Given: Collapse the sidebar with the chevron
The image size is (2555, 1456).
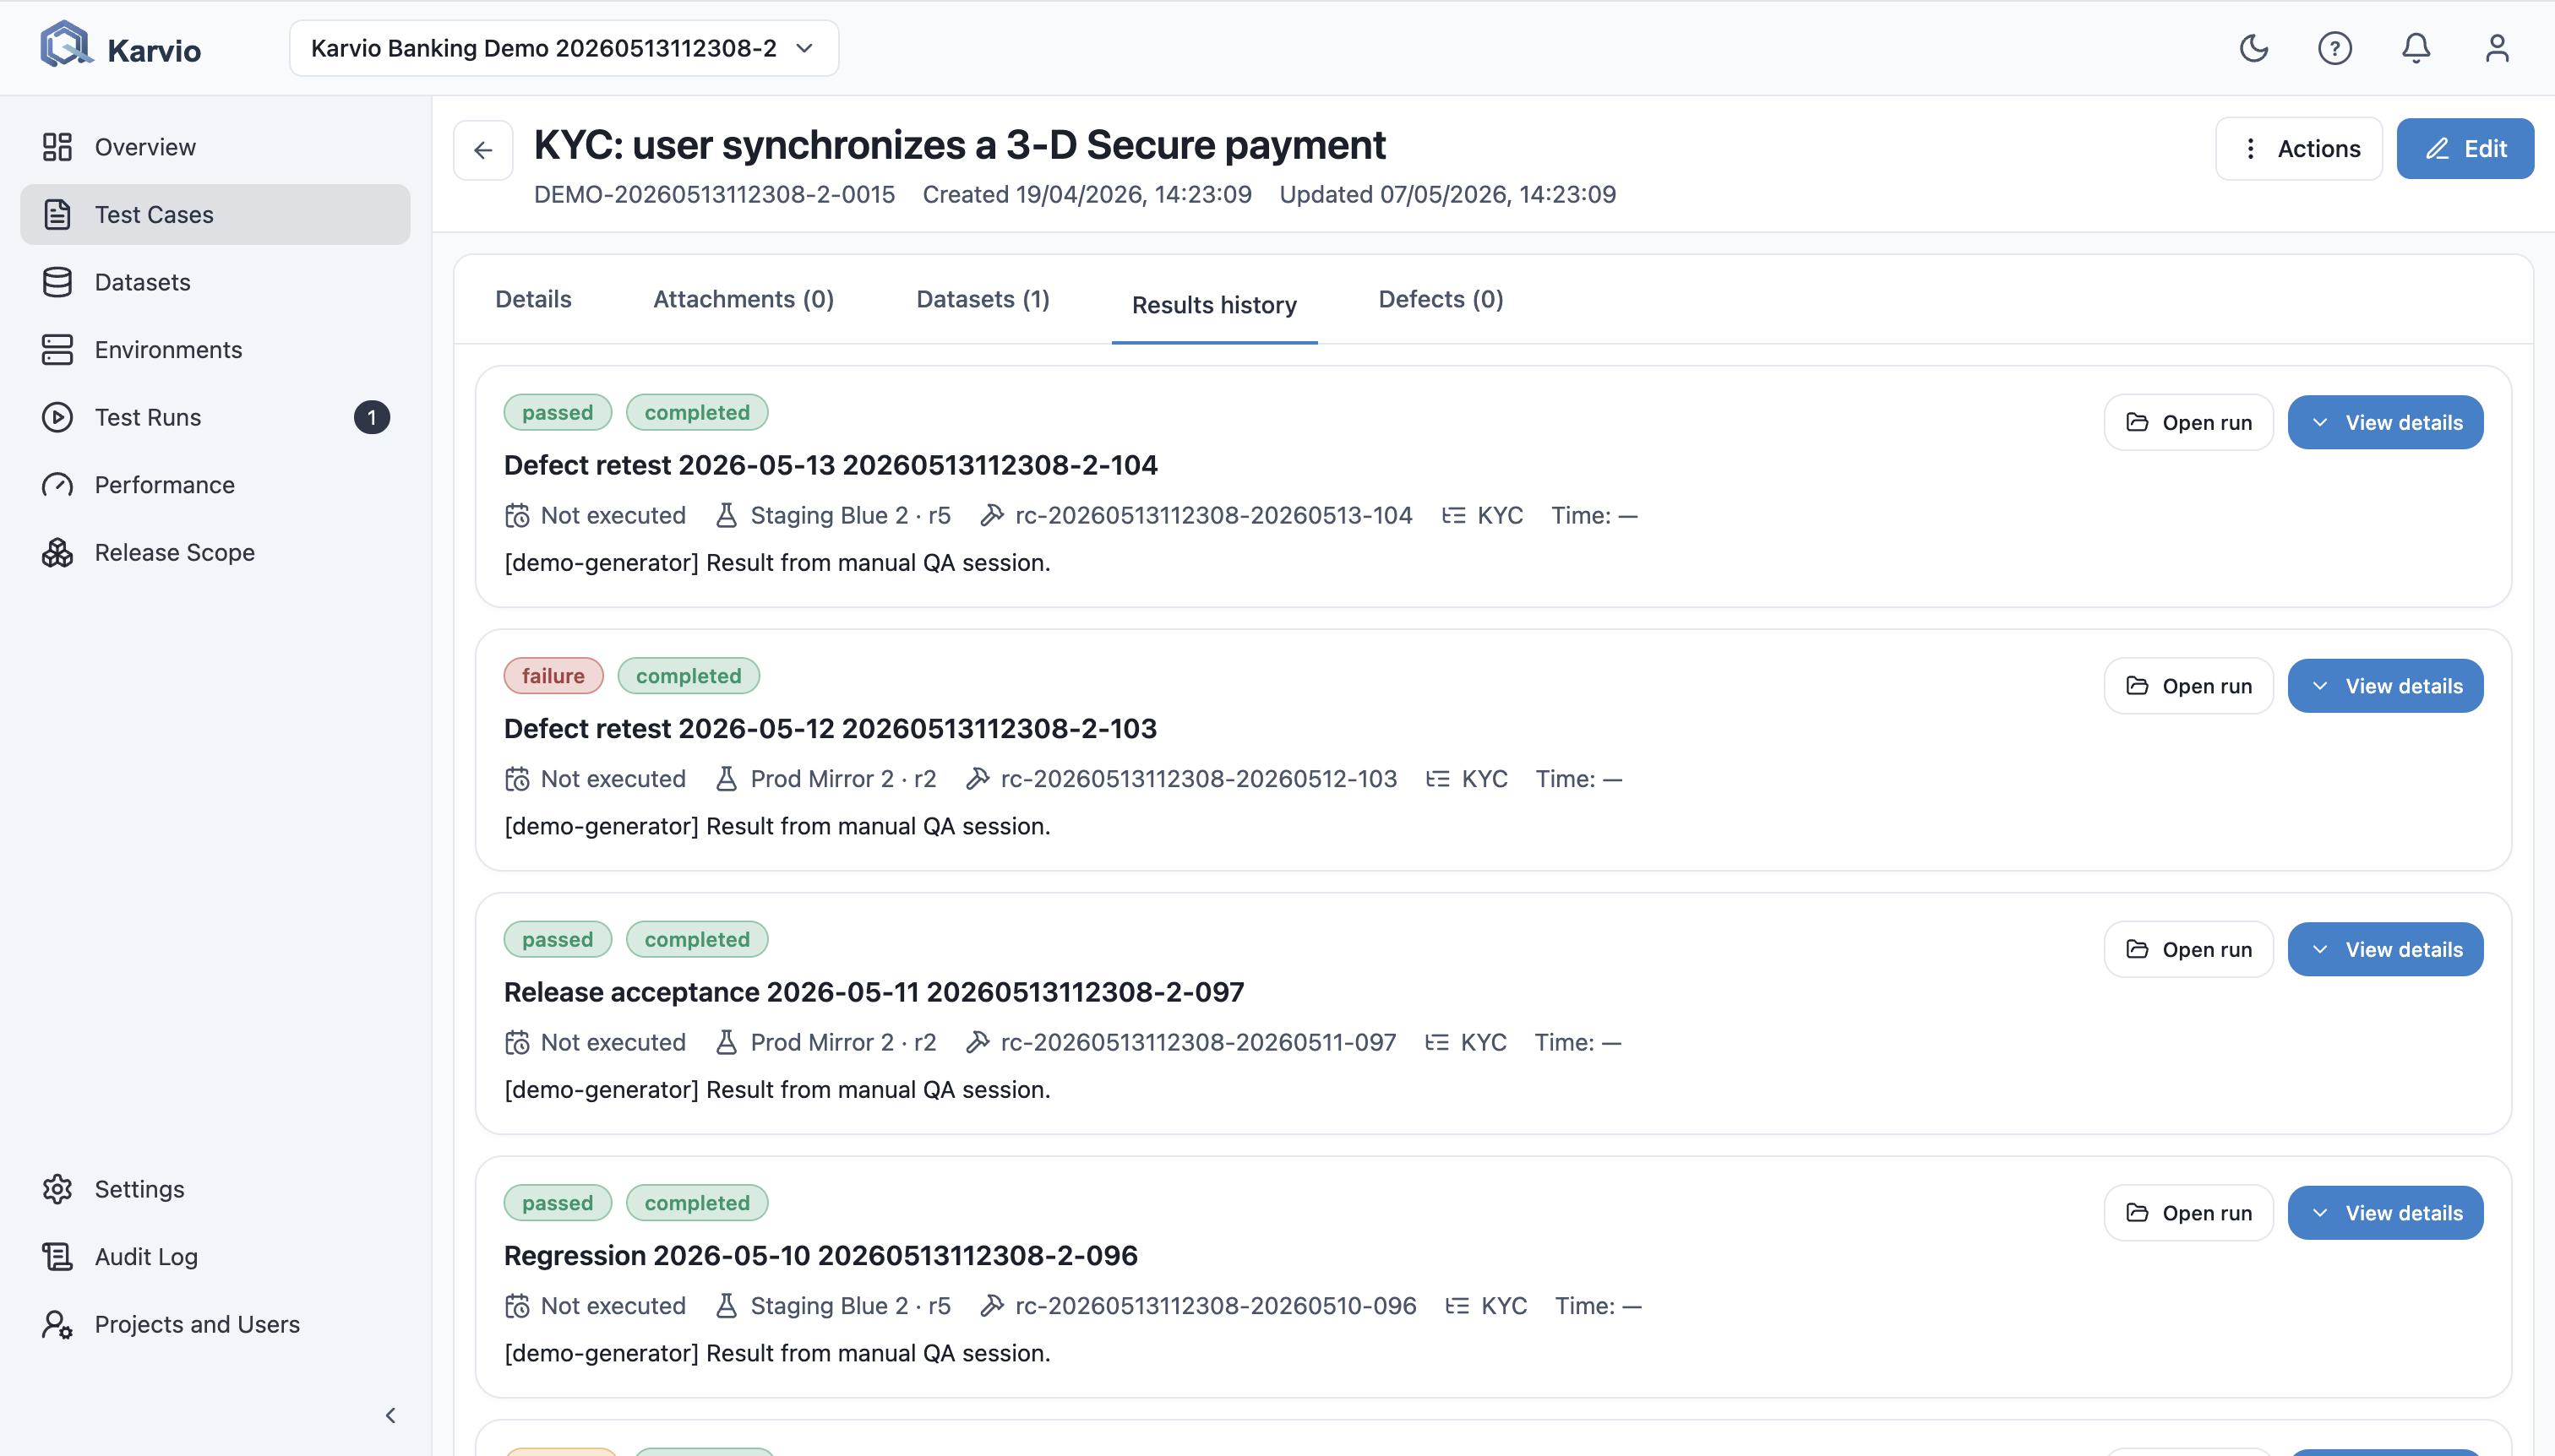Looking at the screenshot, I should pyautogui.click(x=390, y=1415).
